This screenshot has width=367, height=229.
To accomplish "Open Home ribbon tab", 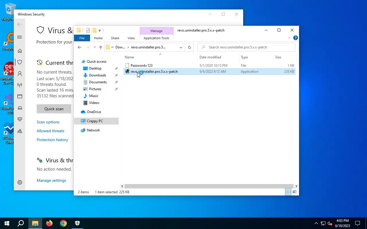I will [98, 38].
